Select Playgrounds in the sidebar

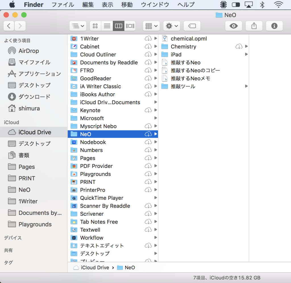34,224
